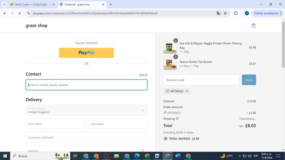Click the Discount code input
The height and width of the screenshot is (160, 285).
[x=201, y=80]
